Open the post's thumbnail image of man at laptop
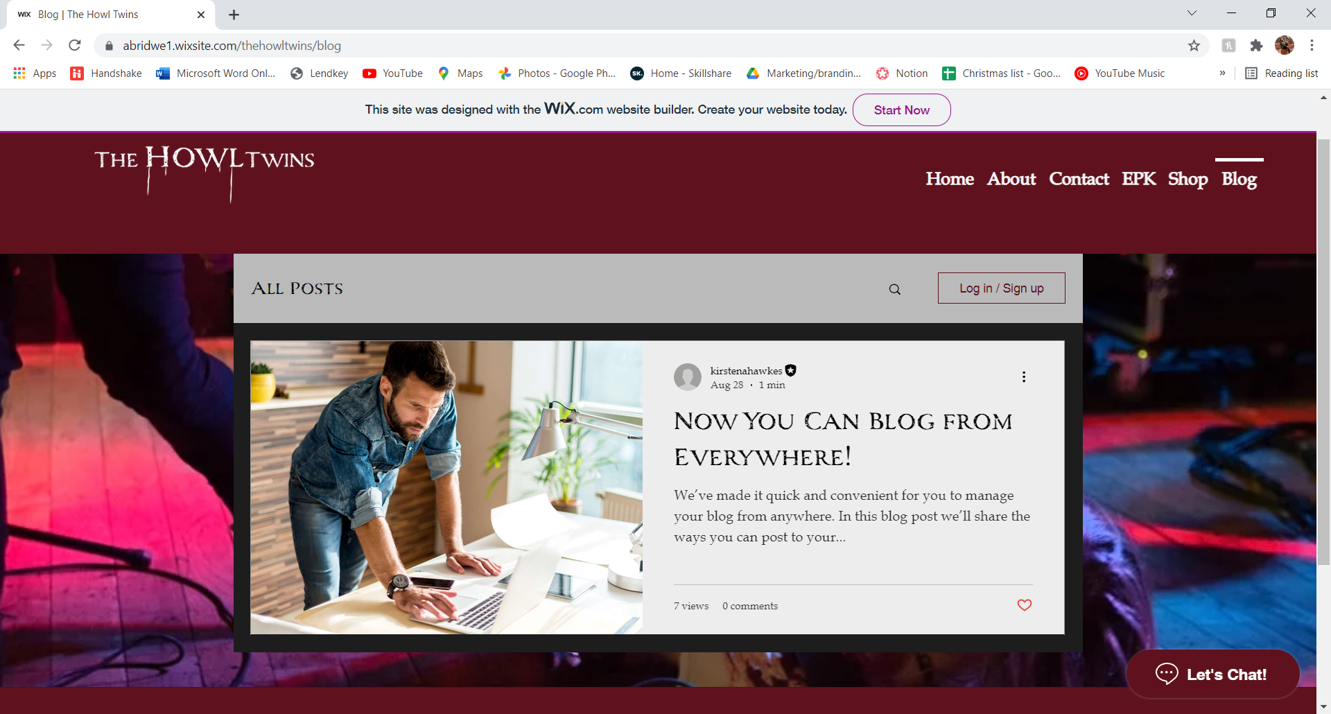 (x=446, y=487)
